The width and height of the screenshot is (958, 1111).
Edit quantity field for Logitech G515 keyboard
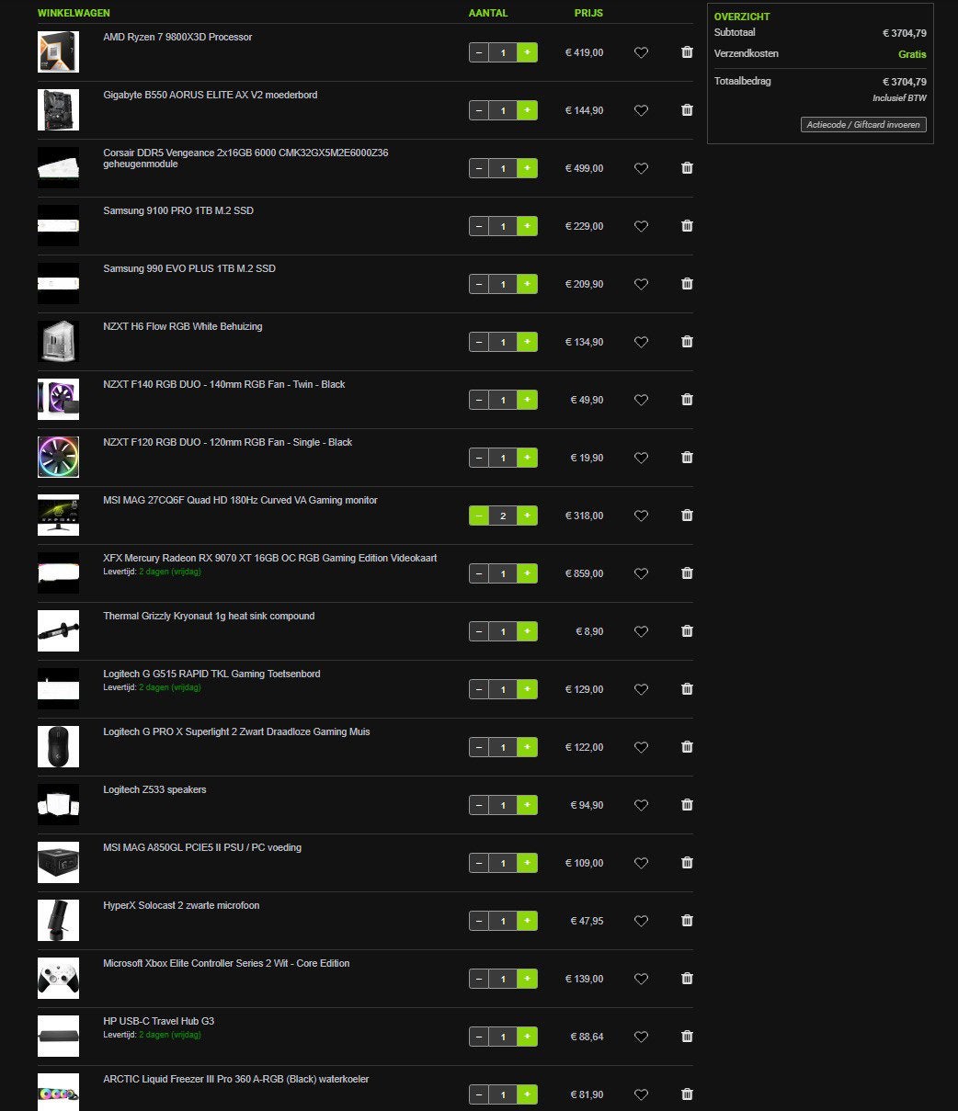[x=503, y=689]
